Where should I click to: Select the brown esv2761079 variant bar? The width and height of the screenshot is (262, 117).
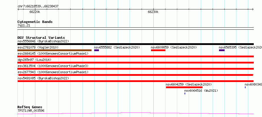(54, 50)
